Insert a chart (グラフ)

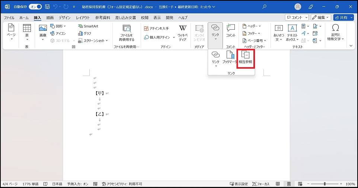[x=85, y=33]
